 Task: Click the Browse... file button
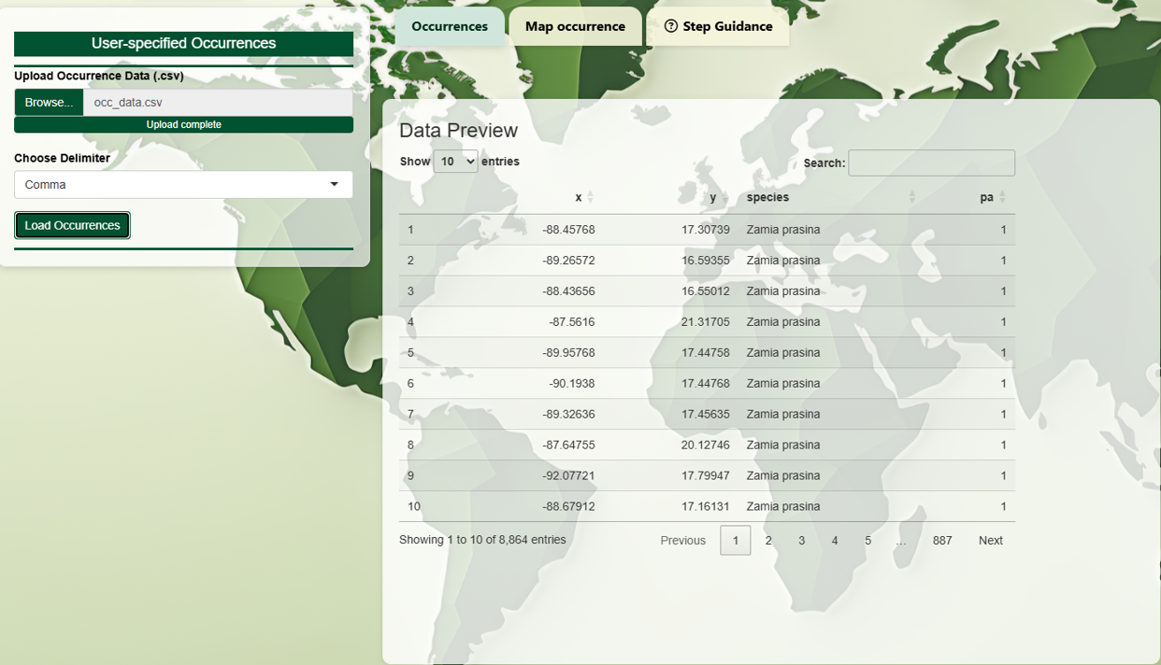[49, 103]
